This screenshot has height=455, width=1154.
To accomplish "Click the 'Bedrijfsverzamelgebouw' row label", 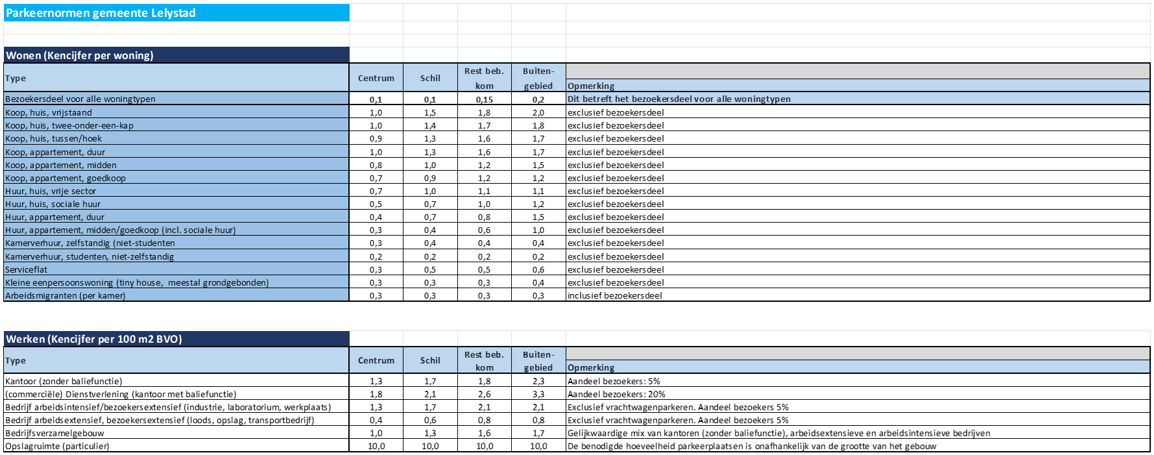I will coord(176,433).
